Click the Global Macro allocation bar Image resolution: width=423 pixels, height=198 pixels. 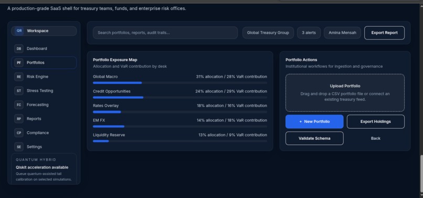click(x=180, y=83)
